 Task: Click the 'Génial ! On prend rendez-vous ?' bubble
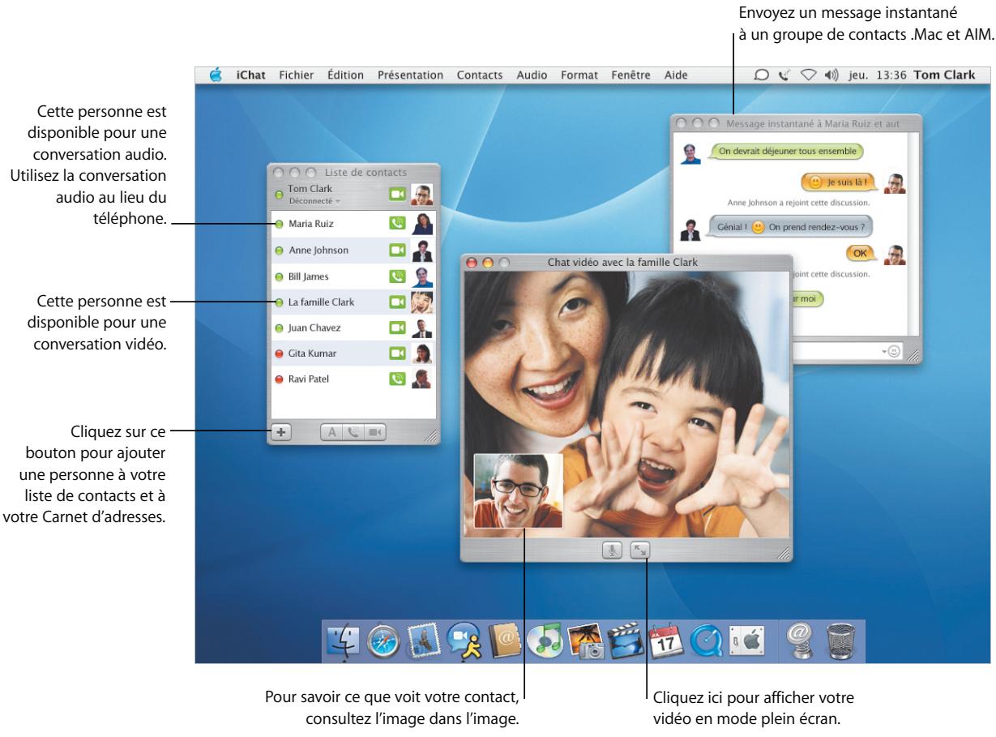click(x=790, y=228)
